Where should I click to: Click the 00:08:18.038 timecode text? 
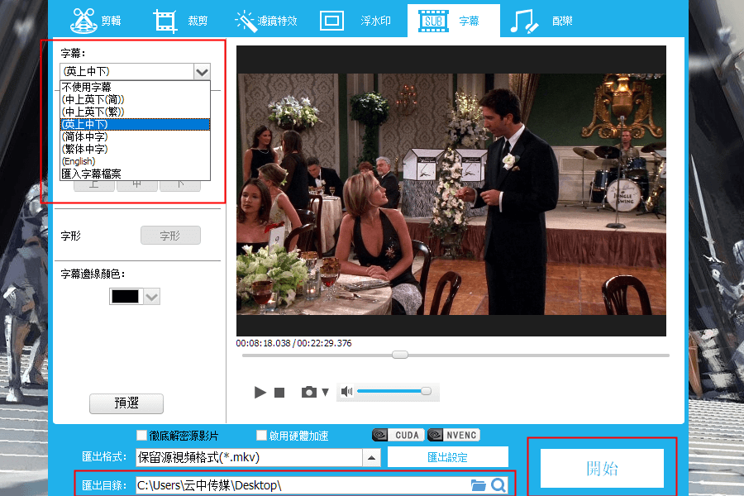263,343
